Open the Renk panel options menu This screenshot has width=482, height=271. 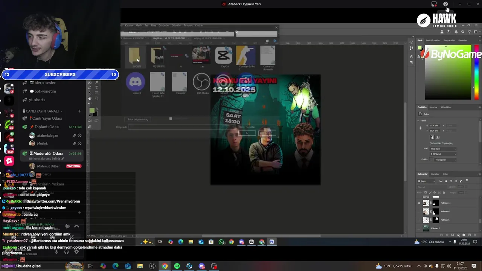[x=480, y=41]
